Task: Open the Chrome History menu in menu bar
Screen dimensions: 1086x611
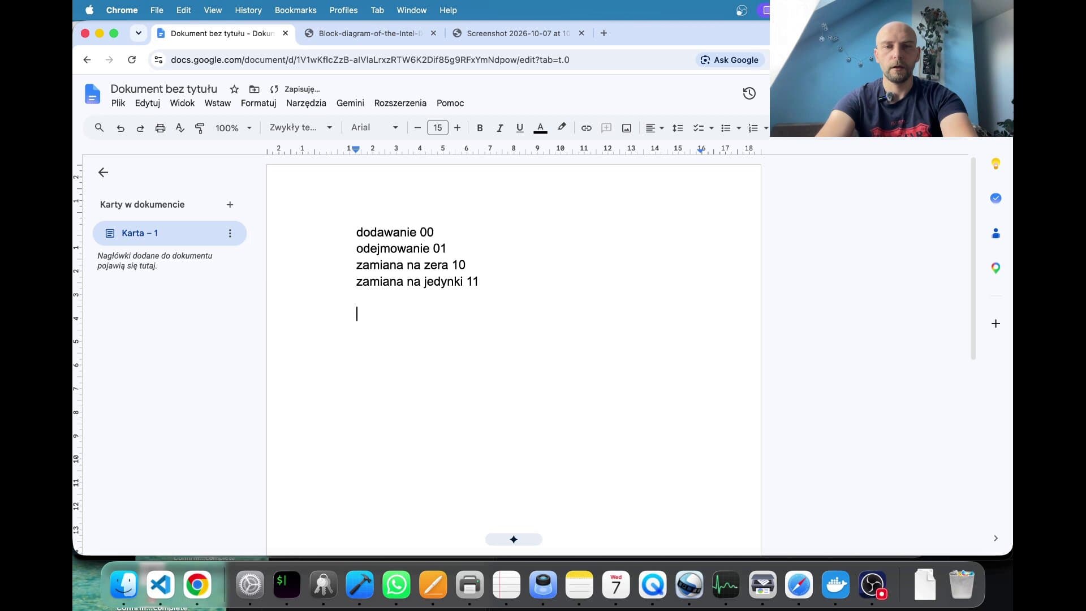Action: click(248, 10)
